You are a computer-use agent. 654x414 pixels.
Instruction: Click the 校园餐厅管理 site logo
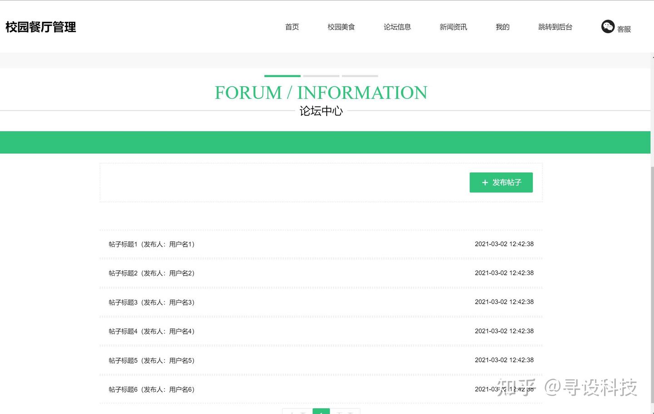point(40,27)
